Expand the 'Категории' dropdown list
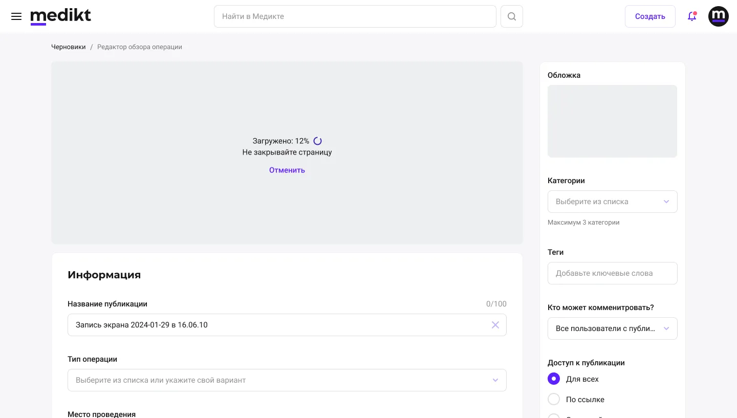 pos(613,202)
